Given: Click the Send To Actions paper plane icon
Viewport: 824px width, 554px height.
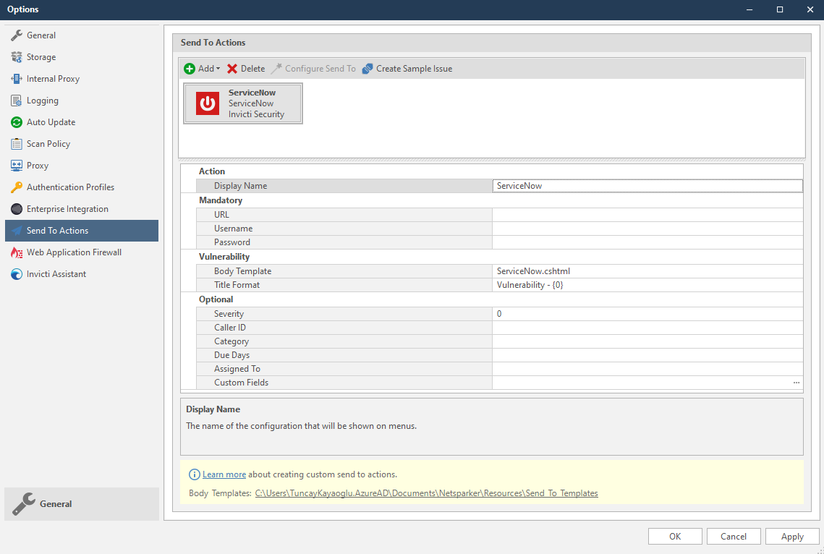Looking at the screenshot, I should tap(17, 231).
